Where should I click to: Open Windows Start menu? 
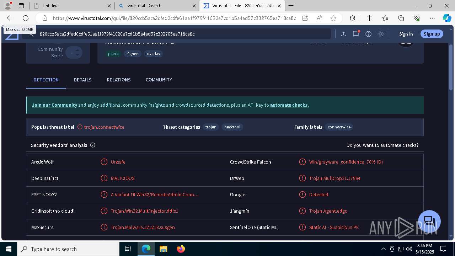pos(9,249)
